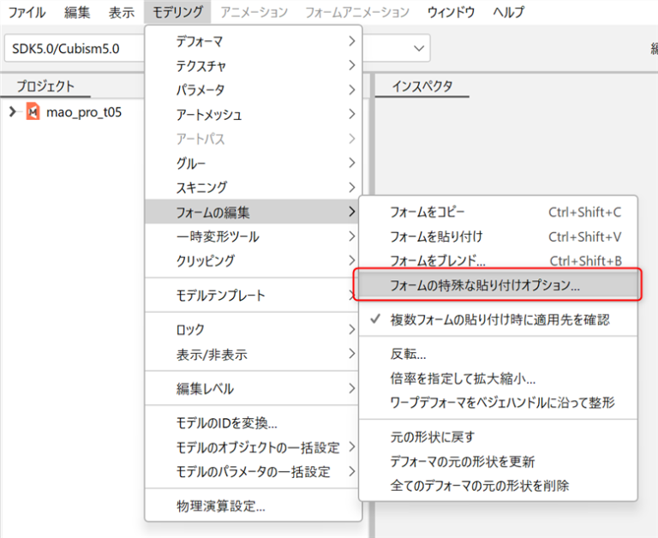Choose フォームをコピー from the submenu
658x538 pixels.
click(428, 212)
